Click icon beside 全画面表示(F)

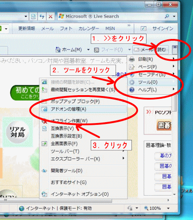(44, 144)
